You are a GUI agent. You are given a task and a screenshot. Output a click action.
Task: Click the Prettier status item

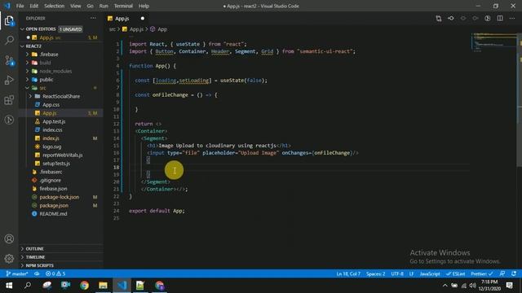[481, 273]
